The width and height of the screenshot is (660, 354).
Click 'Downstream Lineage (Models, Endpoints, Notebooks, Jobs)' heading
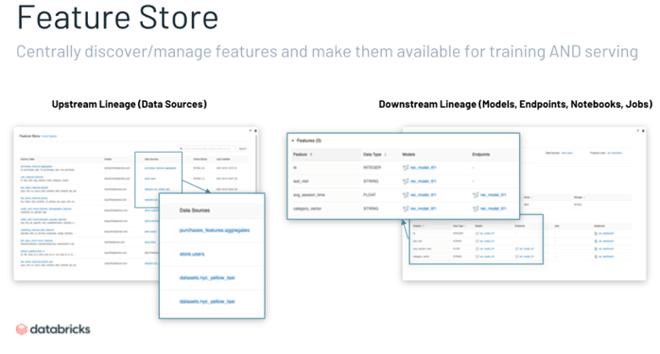click(x=515, y=104)
